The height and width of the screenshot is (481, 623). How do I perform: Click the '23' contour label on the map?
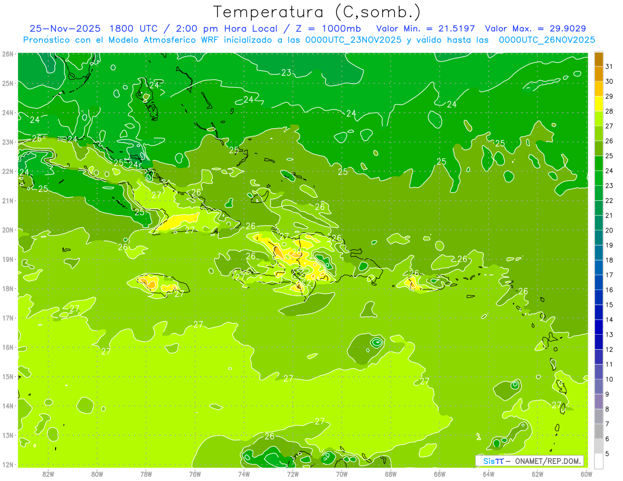pyautogui.click(x=286, y=73)
